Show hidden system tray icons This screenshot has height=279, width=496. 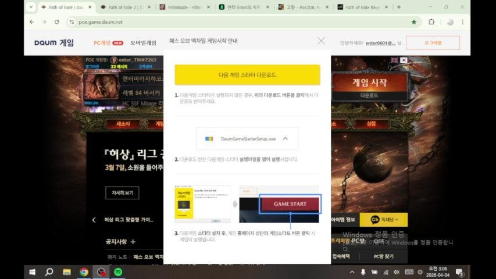(352, 272)
